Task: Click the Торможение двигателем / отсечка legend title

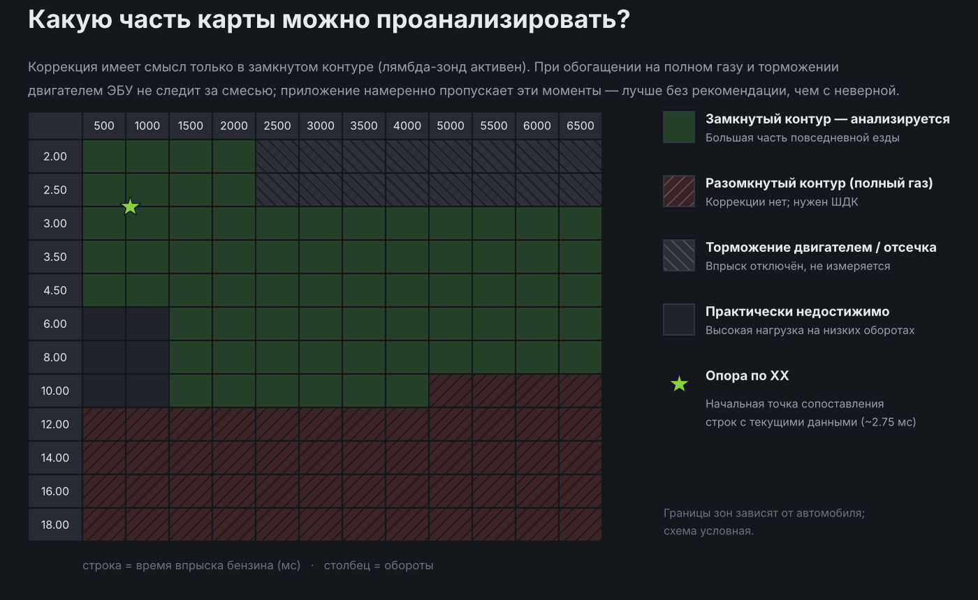Action: pos(821,248)
